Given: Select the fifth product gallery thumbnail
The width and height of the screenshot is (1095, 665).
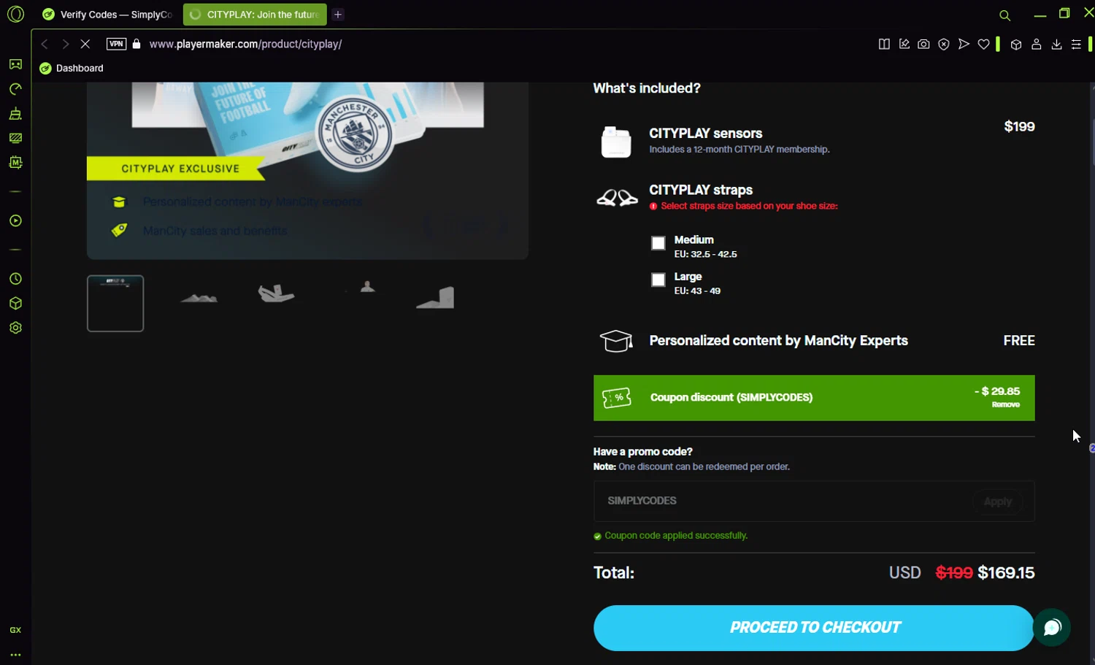Looking at the screenshot, I should 435,297.
